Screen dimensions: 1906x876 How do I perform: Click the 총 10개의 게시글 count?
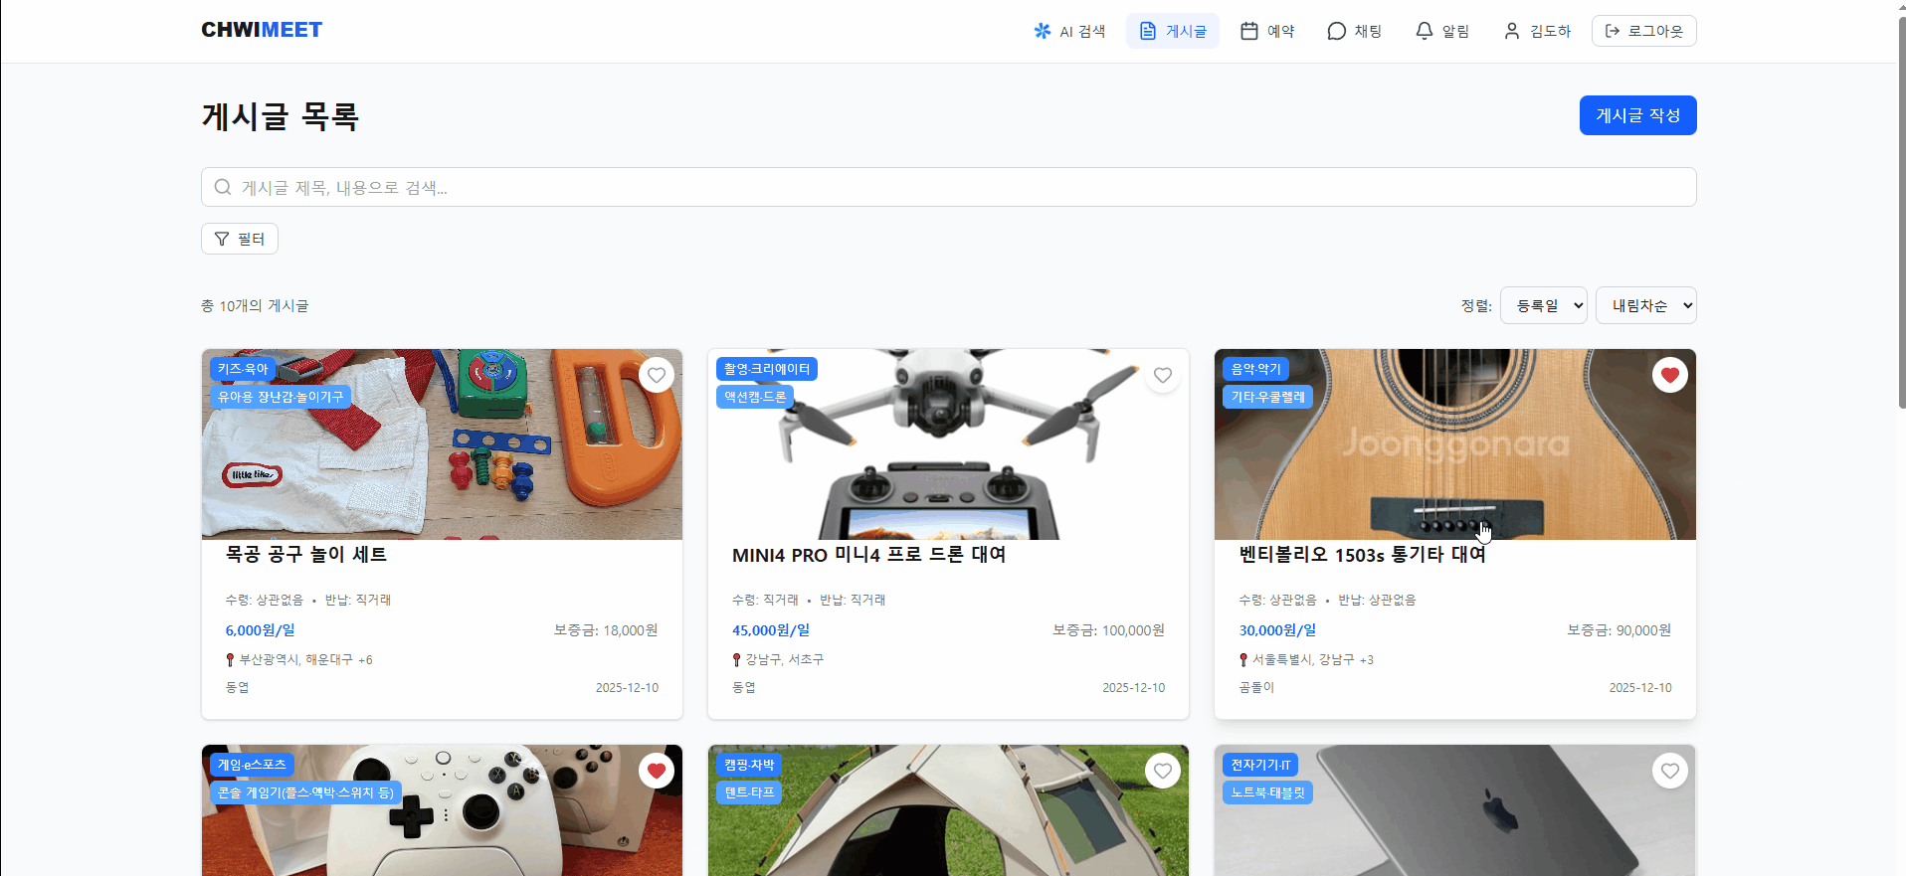click(x=255, y=305)
